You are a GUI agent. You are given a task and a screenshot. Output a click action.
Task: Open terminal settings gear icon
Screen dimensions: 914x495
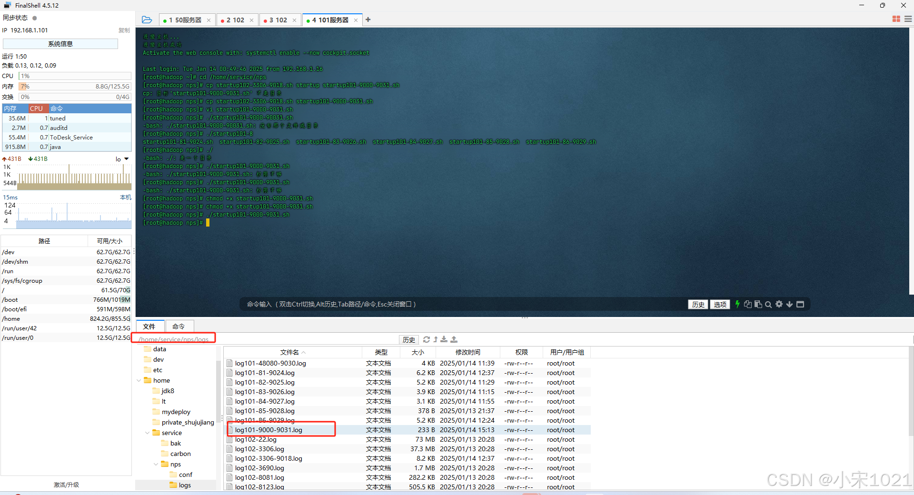[x=779, y=304]
